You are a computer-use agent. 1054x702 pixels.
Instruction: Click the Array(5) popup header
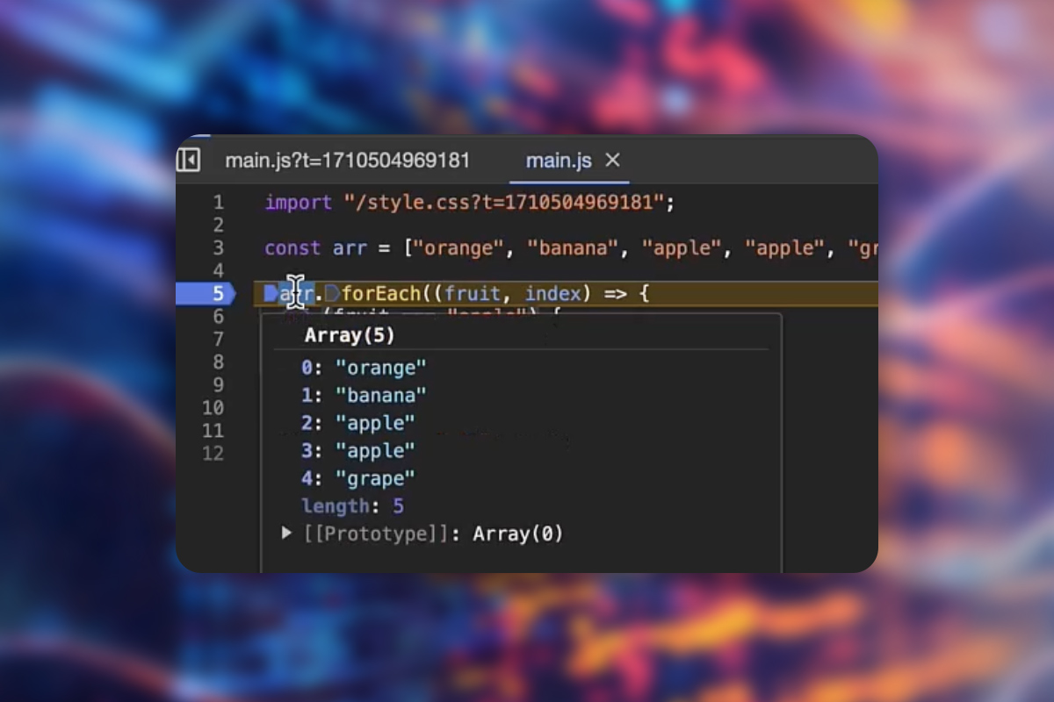coord(350,335)
